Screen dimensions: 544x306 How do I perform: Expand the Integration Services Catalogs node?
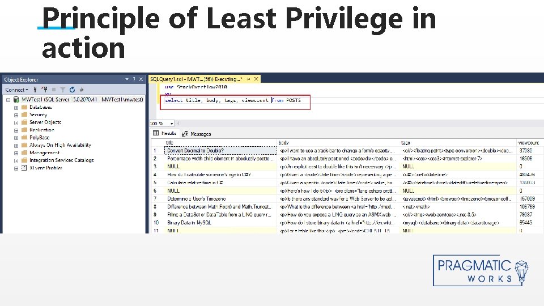[16, 160]
